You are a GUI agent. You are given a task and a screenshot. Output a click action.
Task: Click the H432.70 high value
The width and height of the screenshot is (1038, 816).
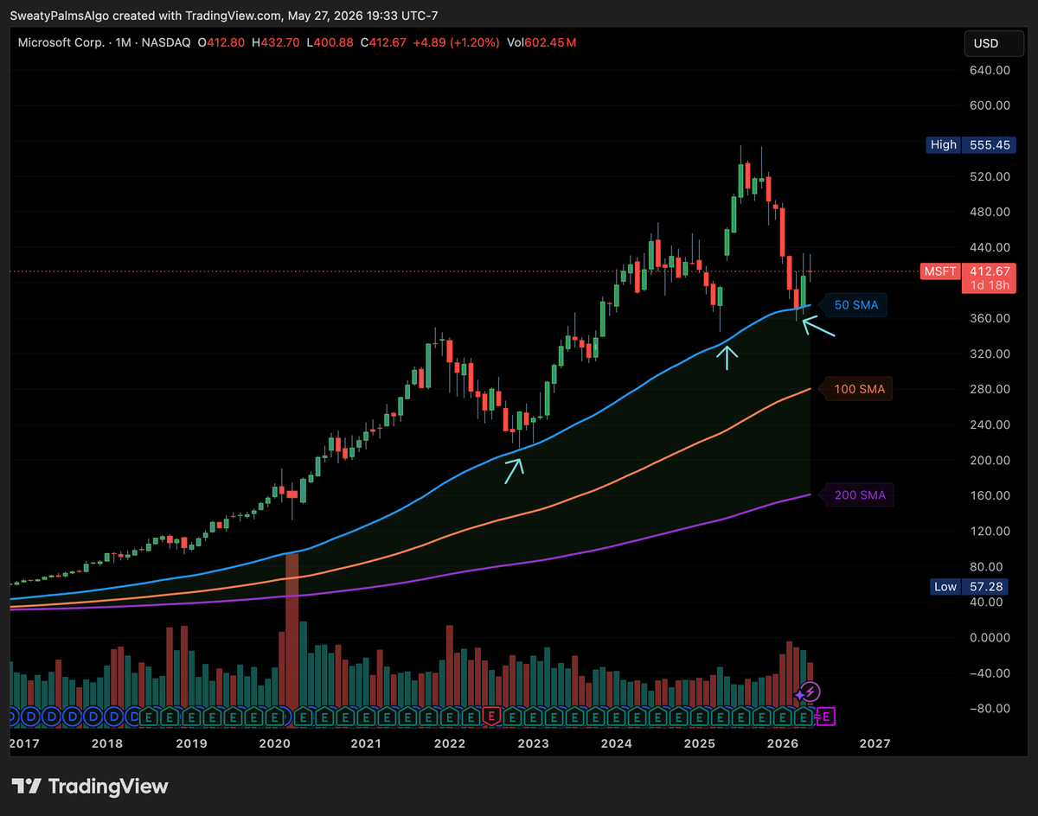click(274, 42)
